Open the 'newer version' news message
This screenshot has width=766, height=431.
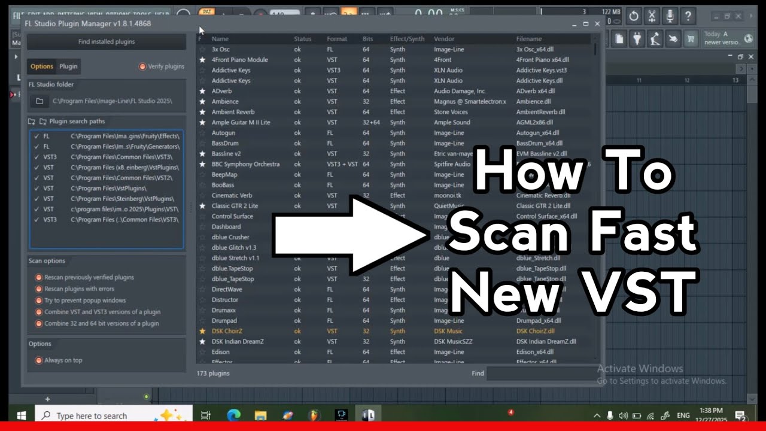[x=721, y=38]
